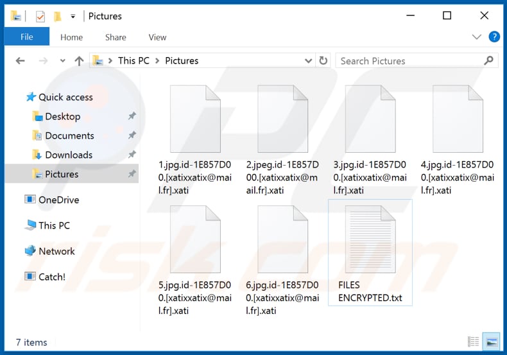Go up one folder with Up arrow

coord(79,61)
